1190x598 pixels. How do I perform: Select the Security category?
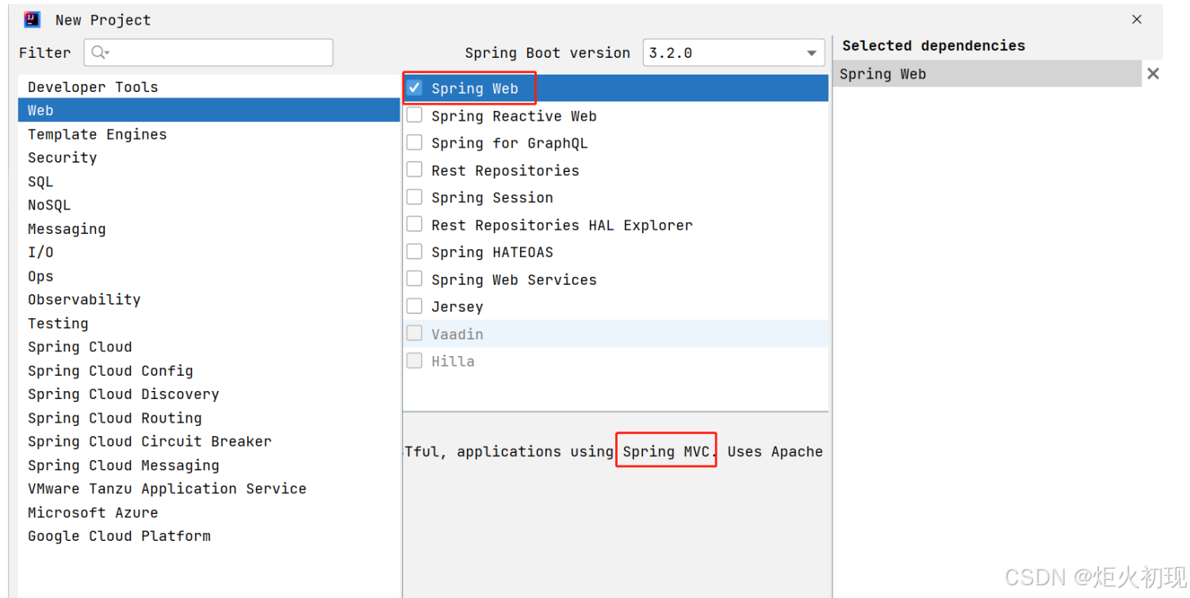point(63,158)
